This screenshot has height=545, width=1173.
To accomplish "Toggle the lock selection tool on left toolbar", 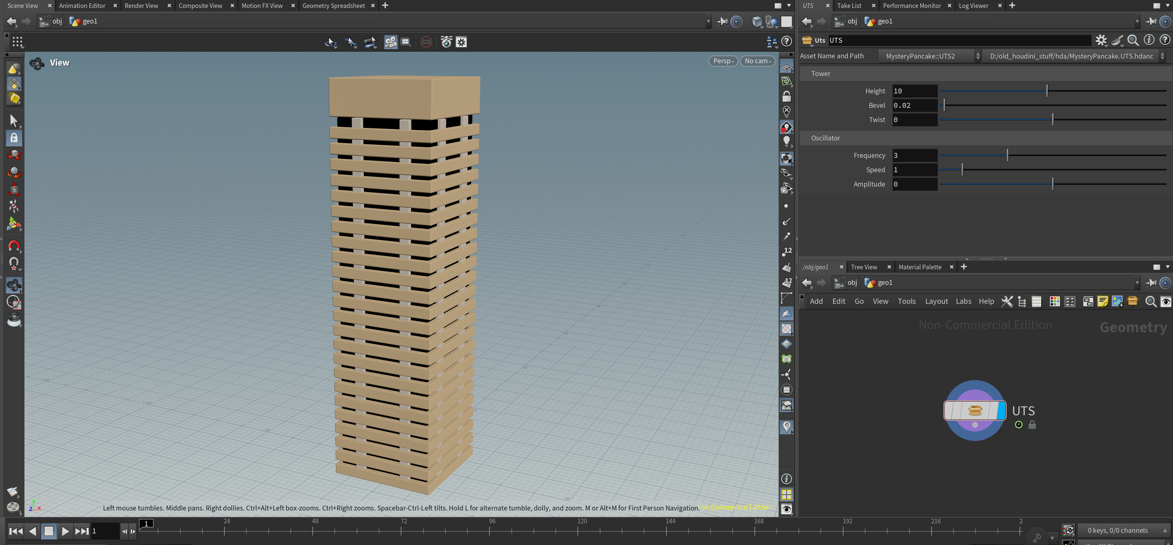I will click(x=14, y=138).
